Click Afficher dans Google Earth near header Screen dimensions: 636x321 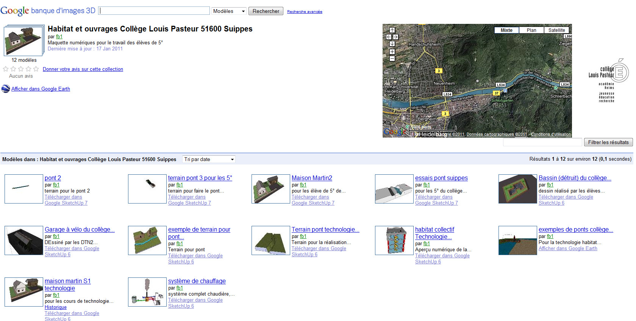[41, 89]
